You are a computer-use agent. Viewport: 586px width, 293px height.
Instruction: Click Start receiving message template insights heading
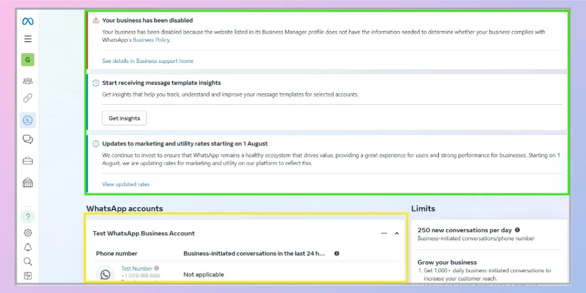click(x=161, y=83)
